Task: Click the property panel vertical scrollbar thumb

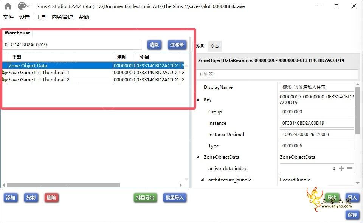Action: coord(358,111)
